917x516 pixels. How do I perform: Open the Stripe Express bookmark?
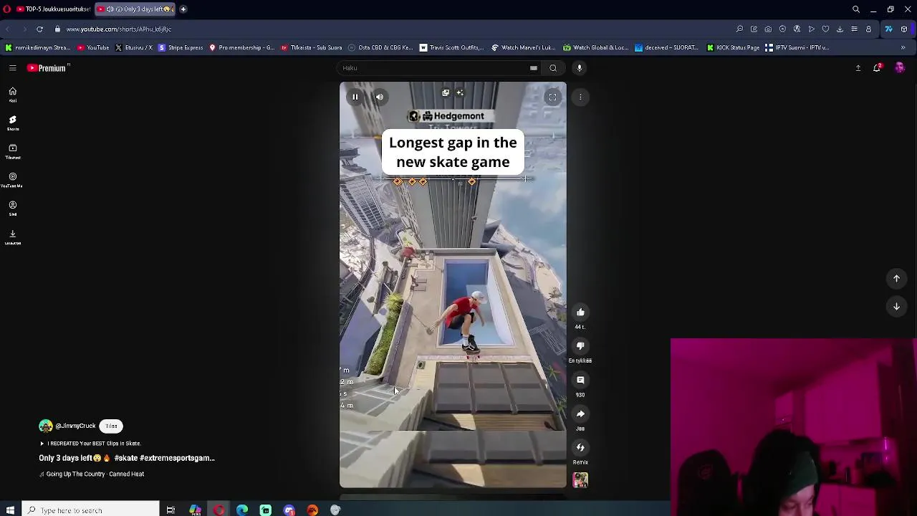[181, 47]
